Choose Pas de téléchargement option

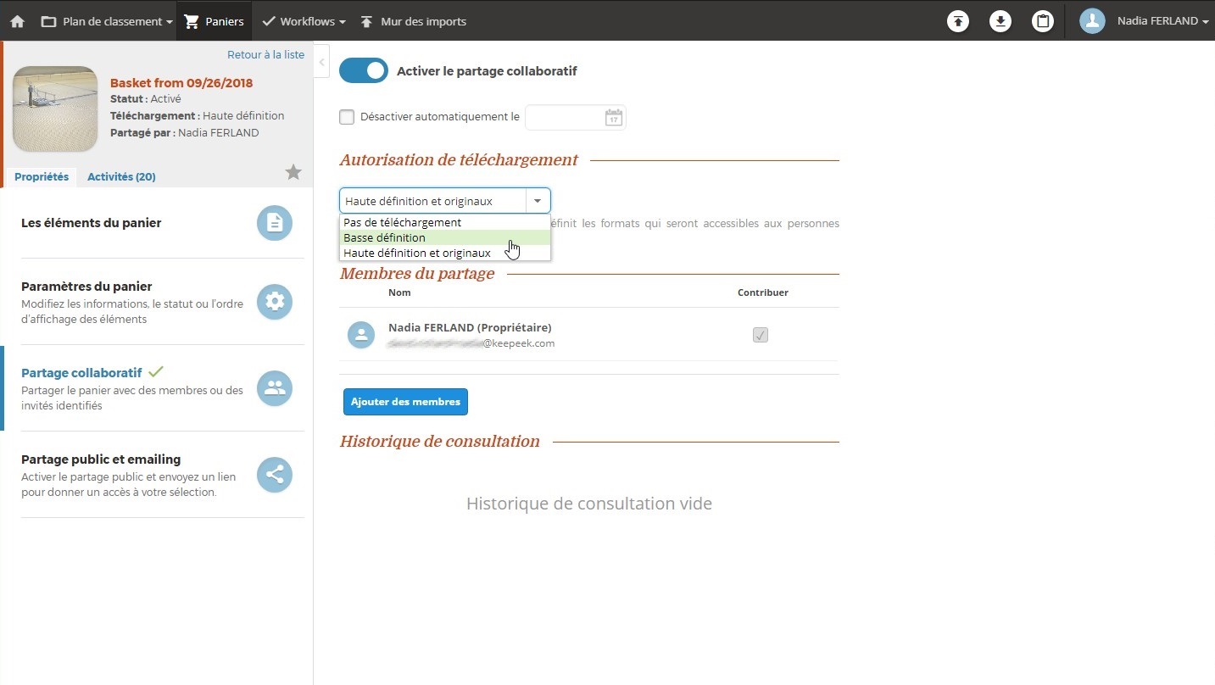click(x=445, y=222)
